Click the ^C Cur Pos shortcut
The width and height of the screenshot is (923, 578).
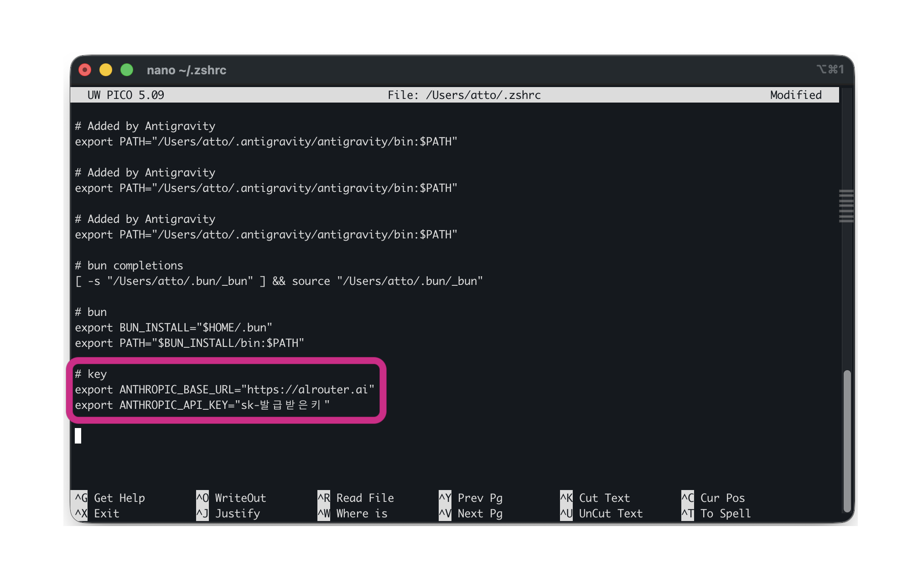click(713, 498)
